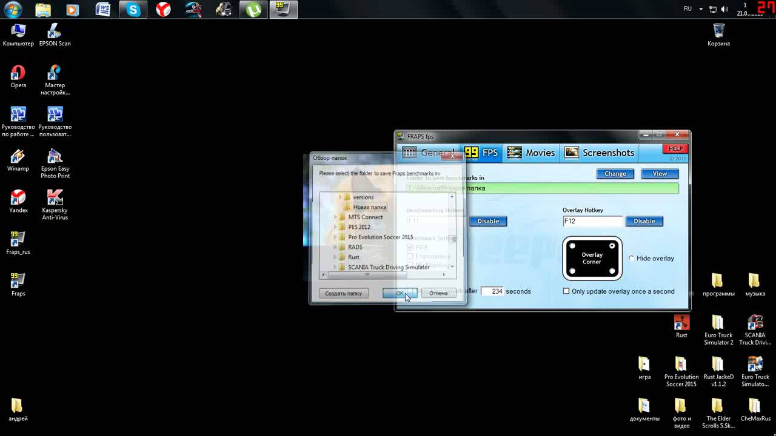Select The Elder Scrolls 5 folder icon
This screenshot has height=436, width=776.
[x=718, y=414]
